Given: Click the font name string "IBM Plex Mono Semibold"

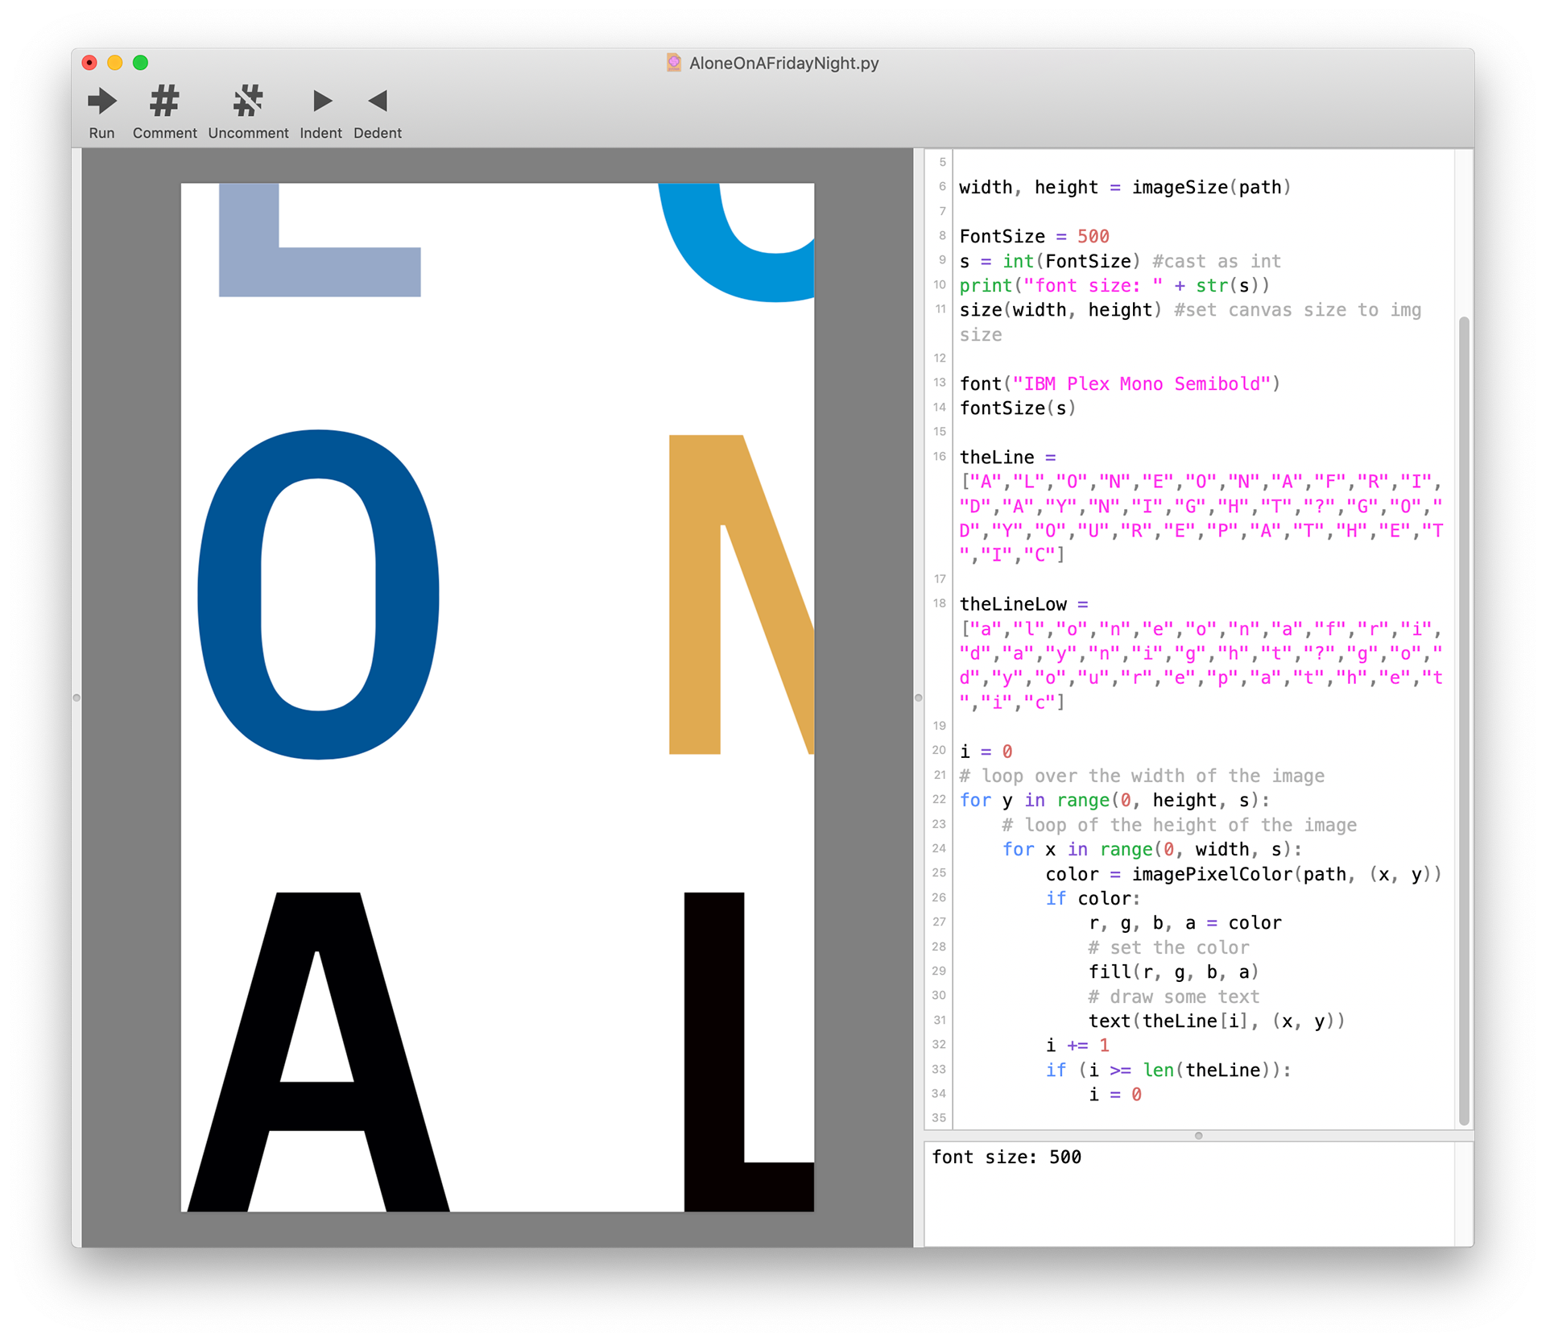Looking at the screenshot, I should point(1141,384).
